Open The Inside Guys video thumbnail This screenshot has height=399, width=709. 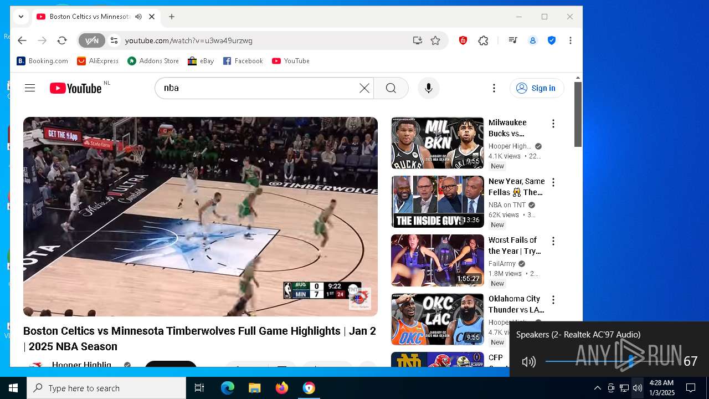point(438,202)
